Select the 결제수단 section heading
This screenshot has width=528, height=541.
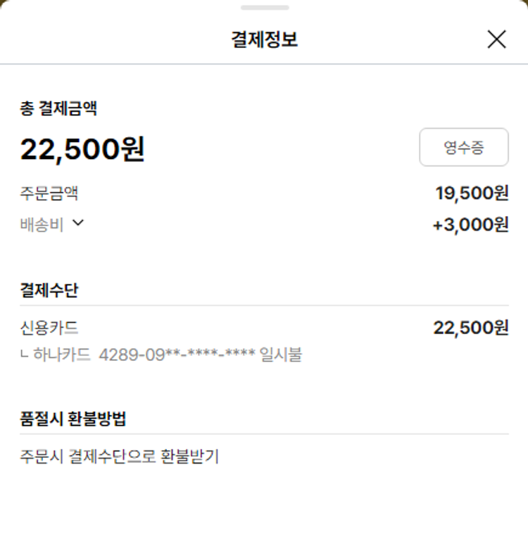point(49,290)
